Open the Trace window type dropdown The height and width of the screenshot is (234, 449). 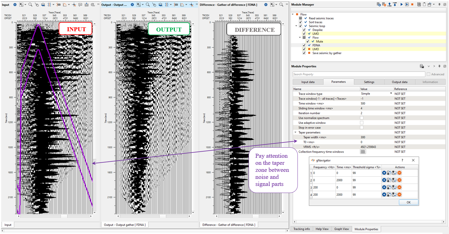pyautogui.click(x=391, y=94)
